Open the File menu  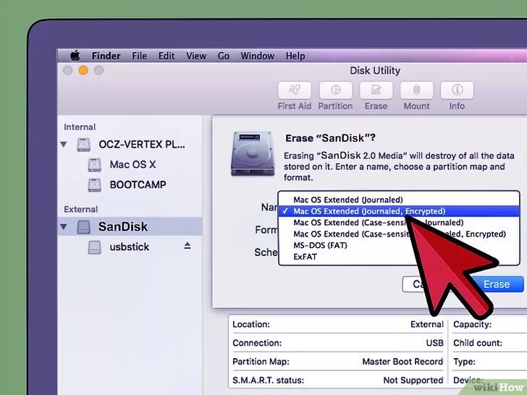pos(139,56)
